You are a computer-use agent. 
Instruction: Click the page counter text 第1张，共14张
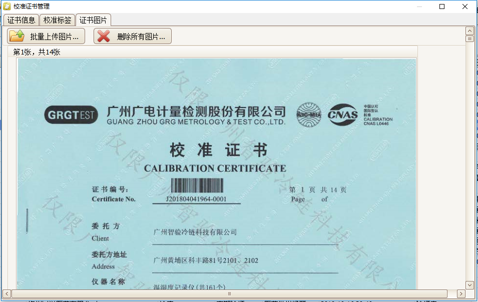(x=37, y=52)
